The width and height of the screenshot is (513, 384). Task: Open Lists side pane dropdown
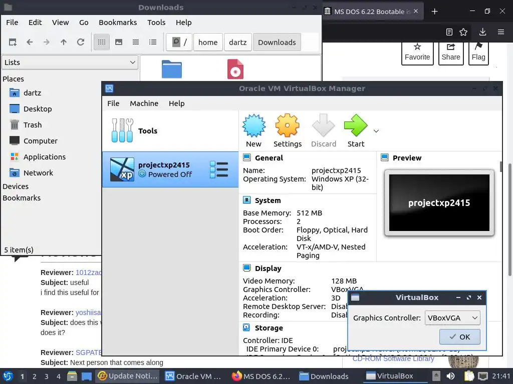[70, 62]
